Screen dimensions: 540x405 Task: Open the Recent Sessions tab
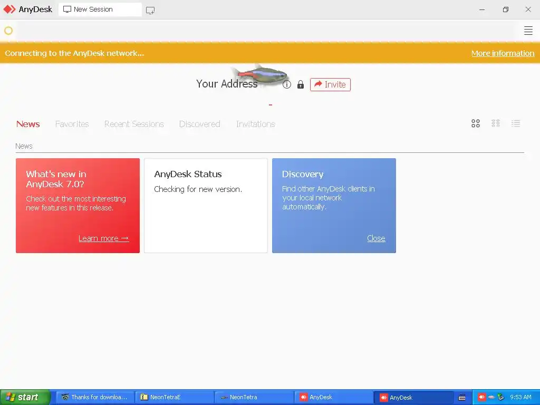[x=134, y=124]
